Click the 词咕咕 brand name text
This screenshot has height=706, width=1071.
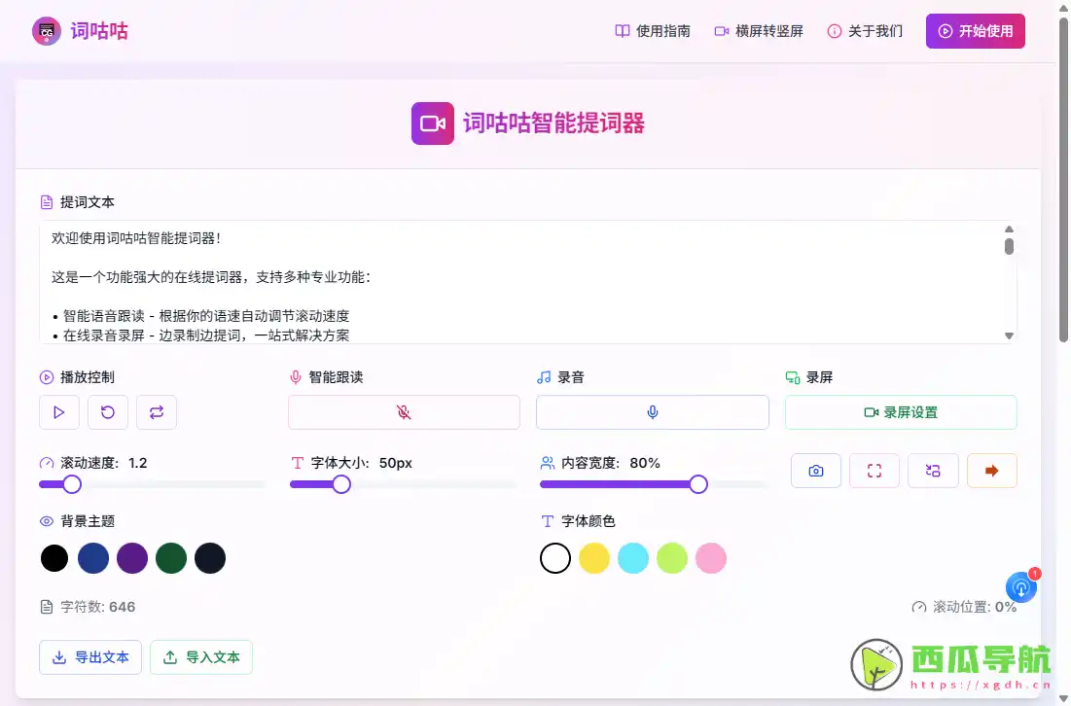[99, 31]
